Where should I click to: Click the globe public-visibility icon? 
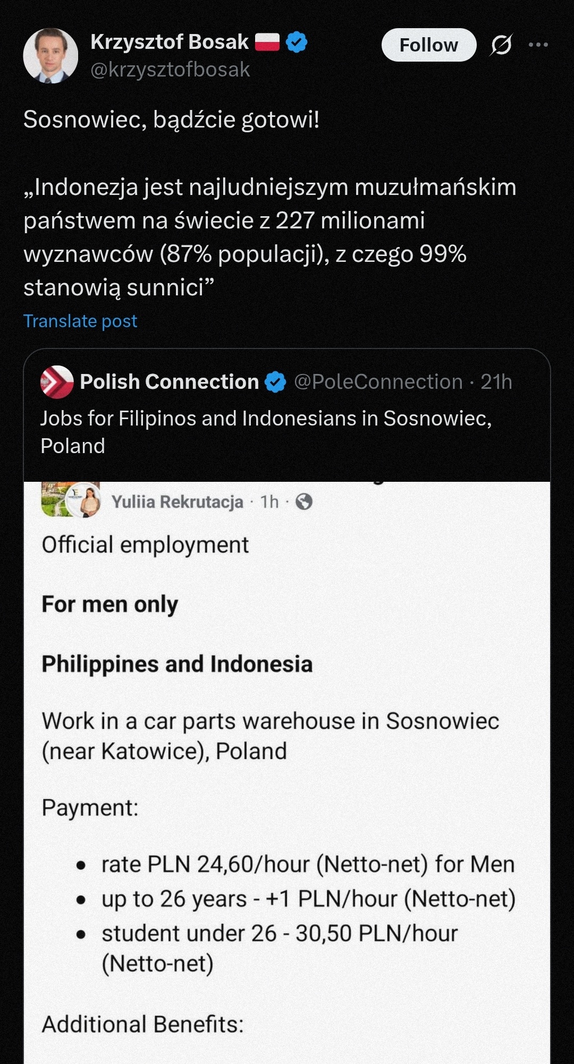point(304,501)
